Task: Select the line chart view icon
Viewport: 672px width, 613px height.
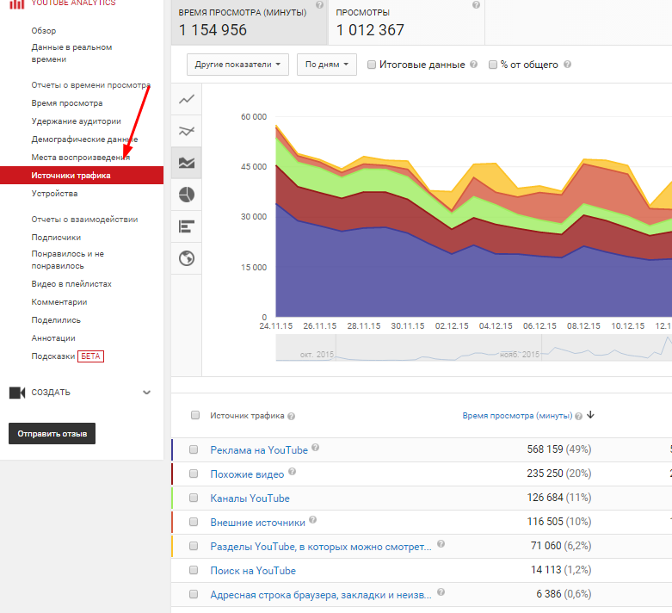Action: point(187,99)
